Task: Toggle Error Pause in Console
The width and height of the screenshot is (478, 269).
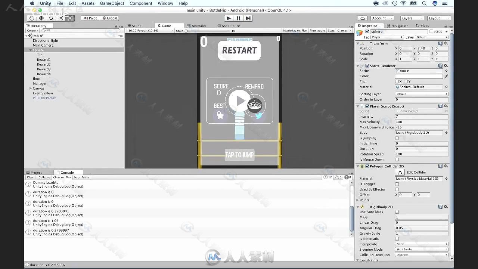Action: click(x=81, y=177)
